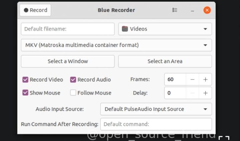Increase the Frames value with the plus button
This screenshot has width=240, height=141.
point(205,80)
